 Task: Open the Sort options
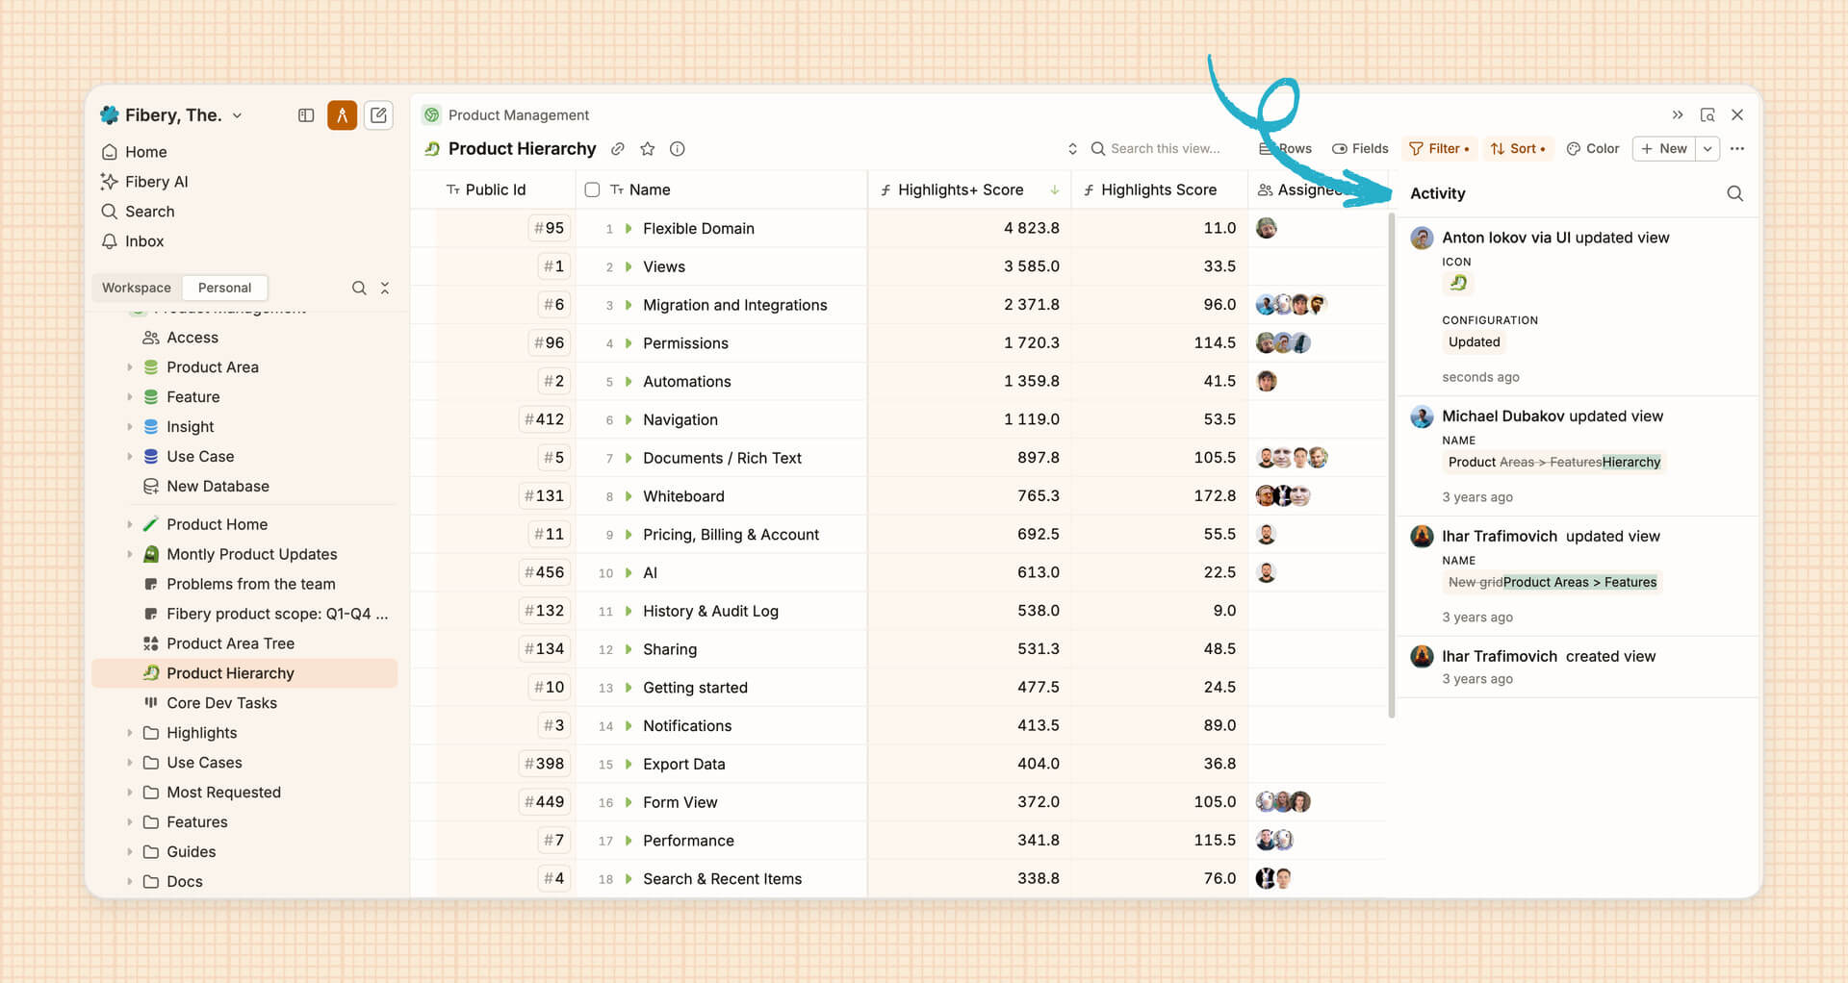click(1518, 149)
